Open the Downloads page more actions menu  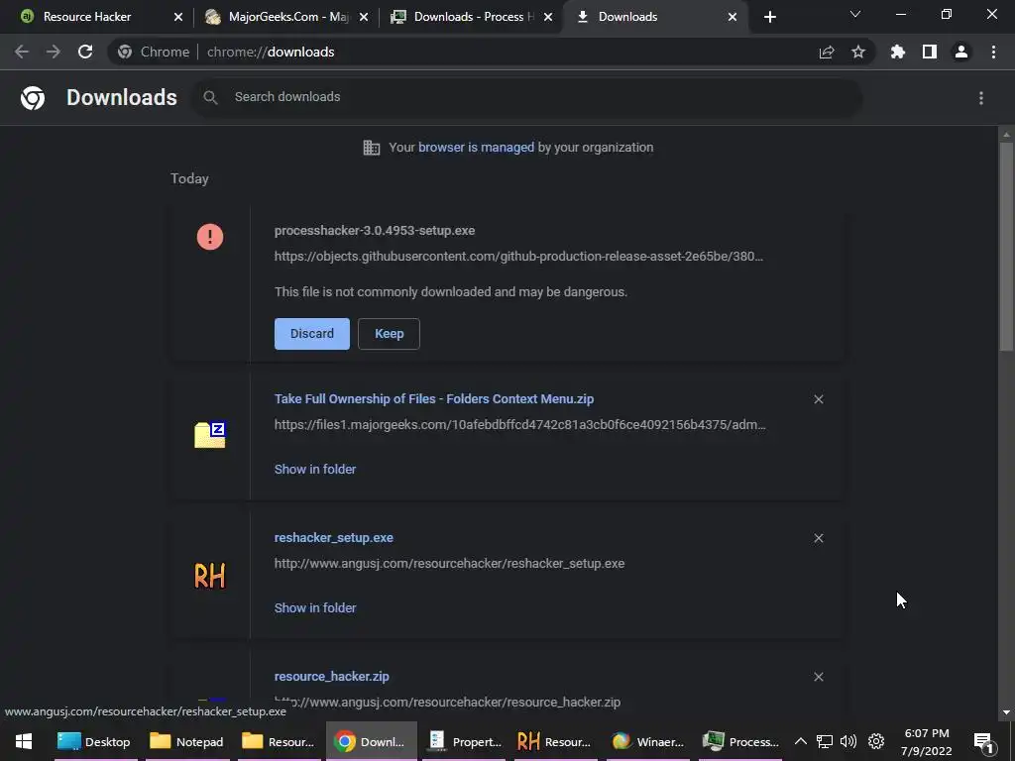(981, 98)
